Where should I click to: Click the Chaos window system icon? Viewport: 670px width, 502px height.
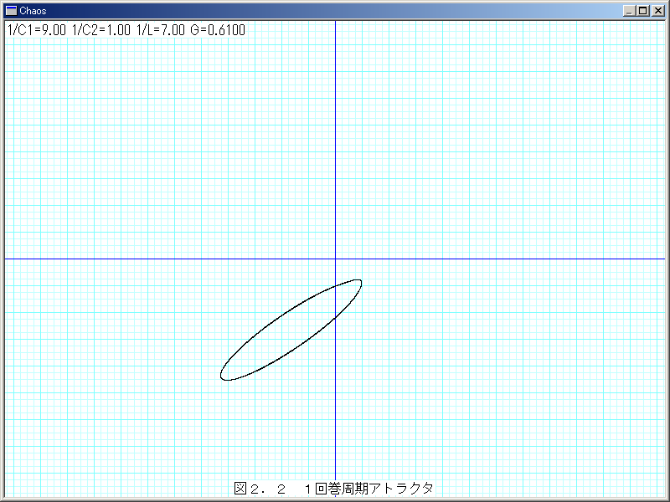11,11
